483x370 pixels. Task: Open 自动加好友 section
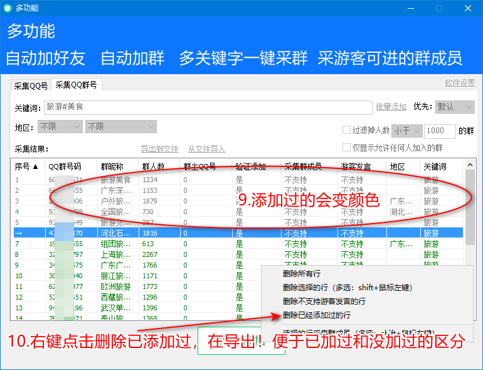pos(45,58)
